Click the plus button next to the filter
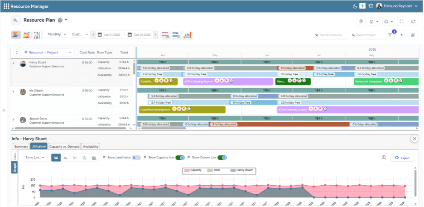The image size is (424, 207). [x=401, y=35]
